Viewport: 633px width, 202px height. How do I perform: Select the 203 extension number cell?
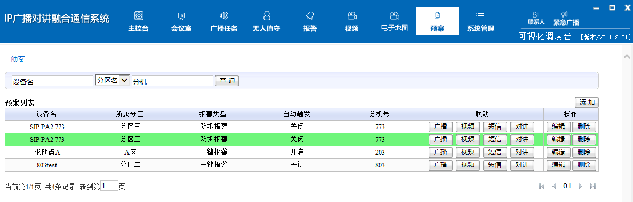point(380,153)
